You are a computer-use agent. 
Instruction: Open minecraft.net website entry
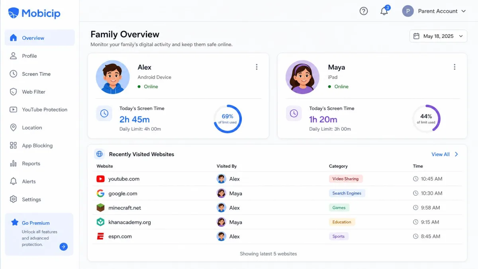point(125,208)
